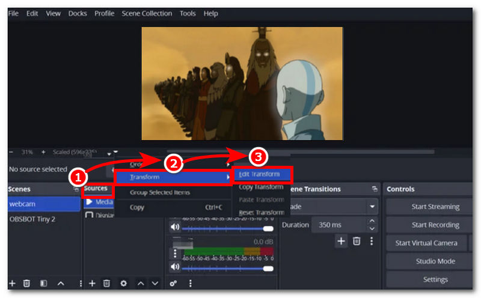Select the webcam scene

coord(44,204)
